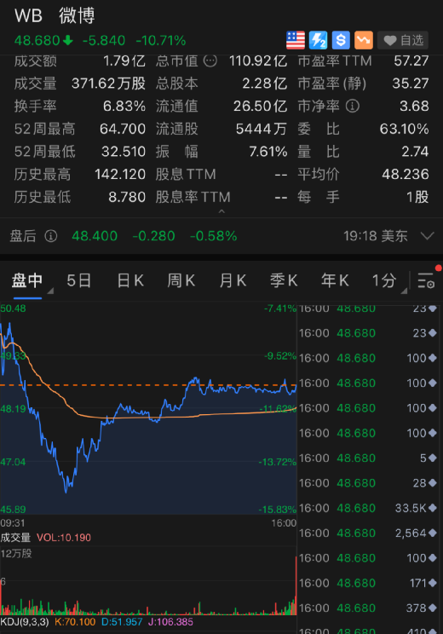Tap the tall red closing volume bar
The width and height of the screenshot is (443, 634).
click(296, 585)
